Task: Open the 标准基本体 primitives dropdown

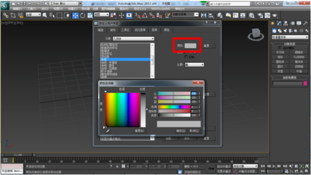Action: click(290, 37)
